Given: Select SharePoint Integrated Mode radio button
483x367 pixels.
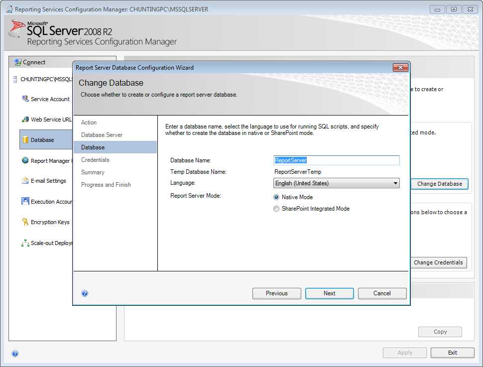Looking at the screenshot, I should point(276,209).
